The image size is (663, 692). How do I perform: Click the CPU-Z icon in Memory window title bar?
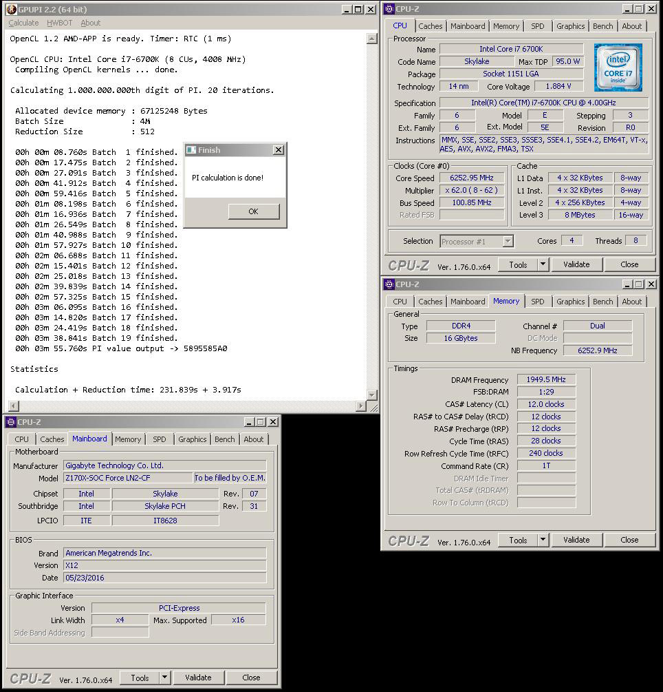point(389,284)
